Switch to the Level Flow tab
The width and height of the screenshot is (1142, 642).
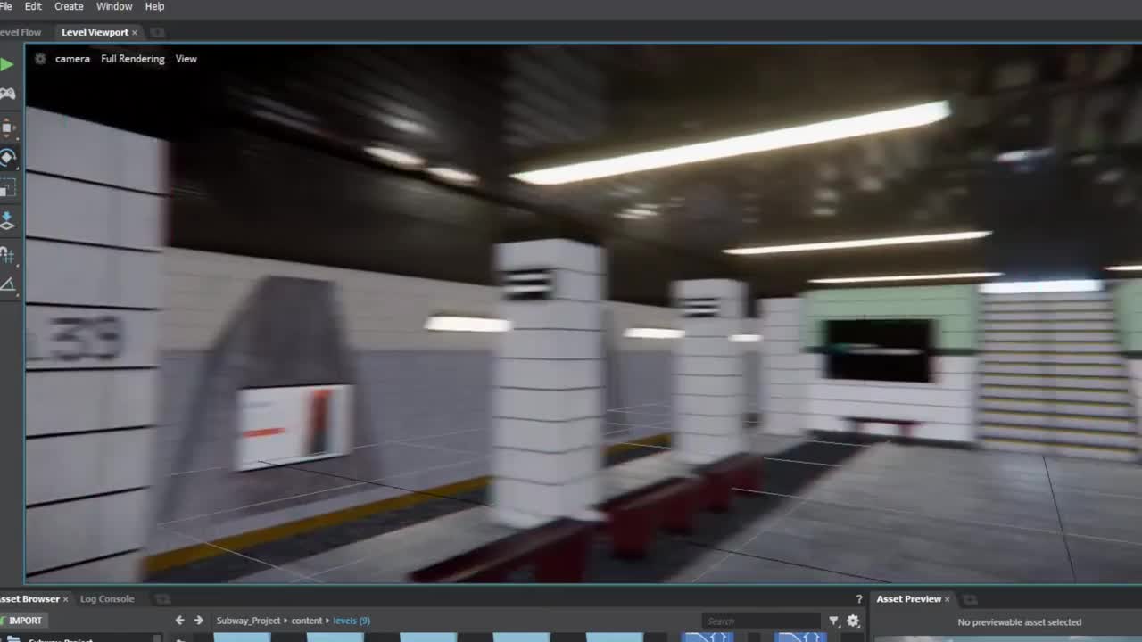21,32
